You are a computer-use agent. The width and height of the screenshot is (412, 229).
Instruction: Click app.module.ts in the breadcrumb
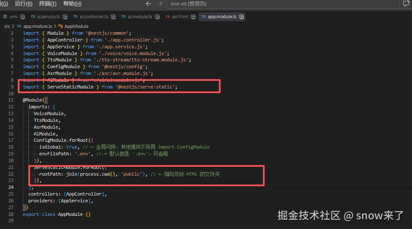(38, 26)
